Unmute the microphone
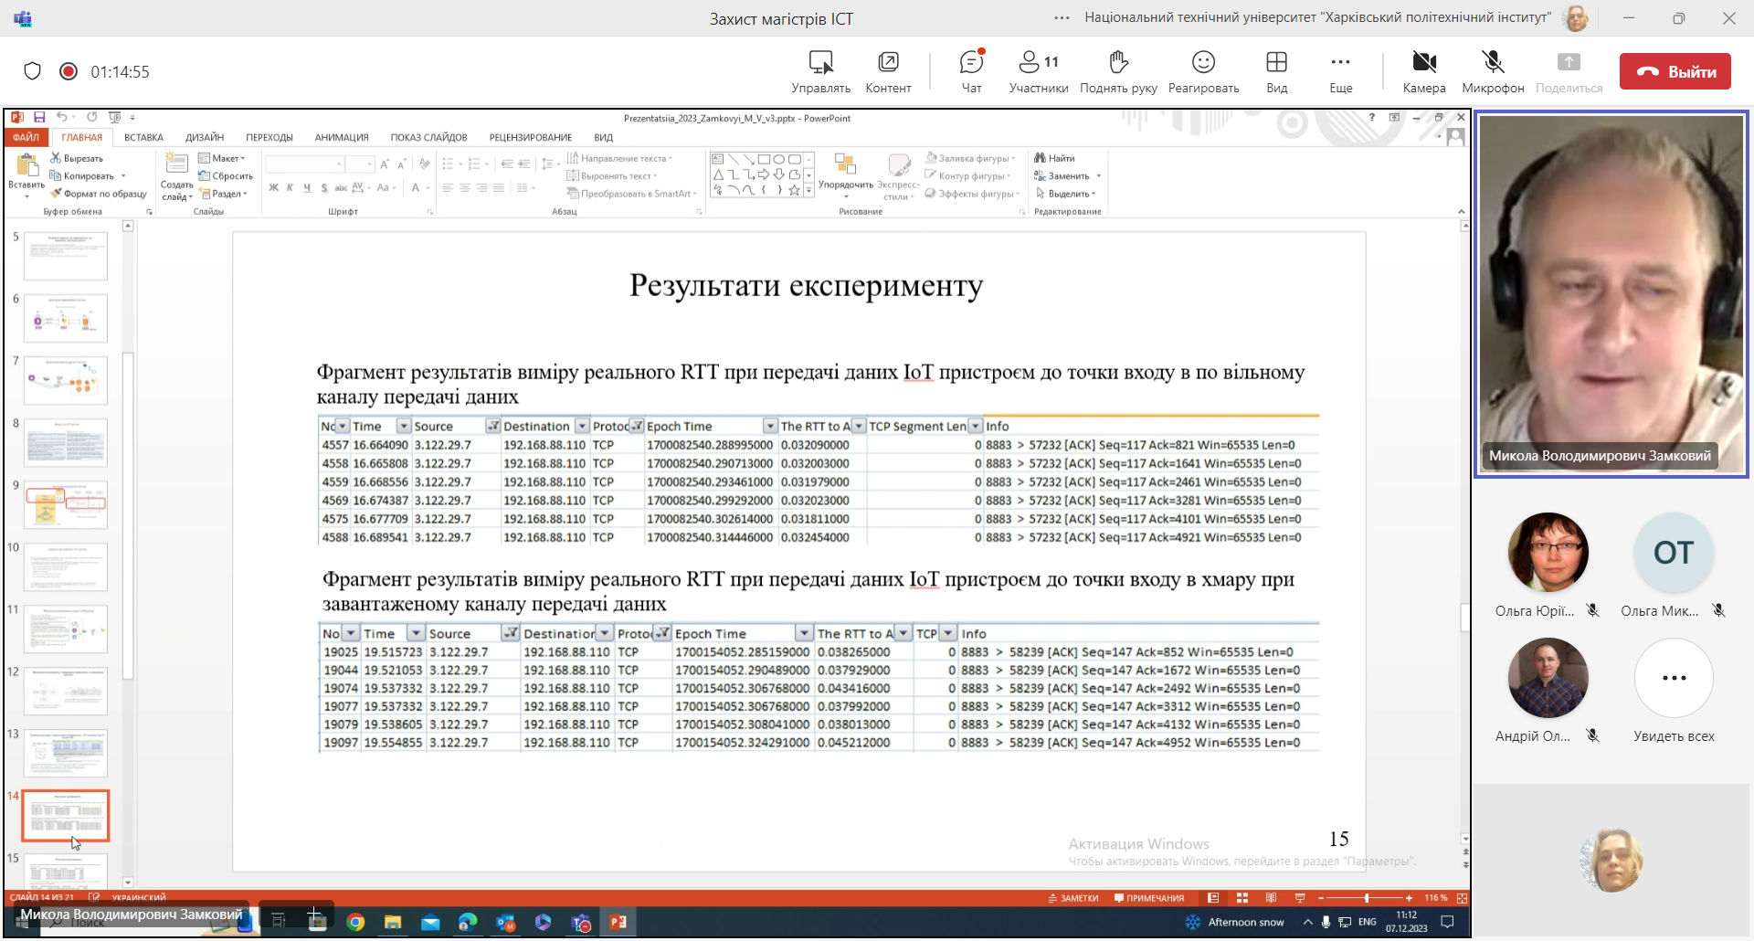 click(x=1493, y=71)
